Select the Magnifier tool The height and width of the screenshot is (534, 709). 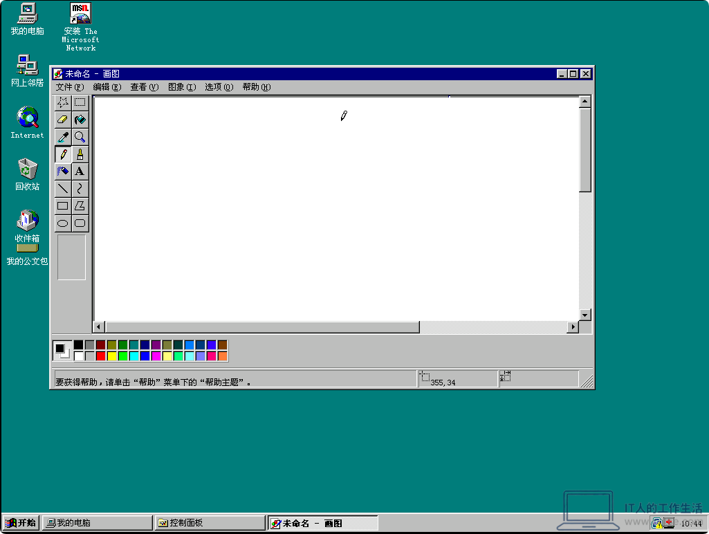tap(80, 136)
